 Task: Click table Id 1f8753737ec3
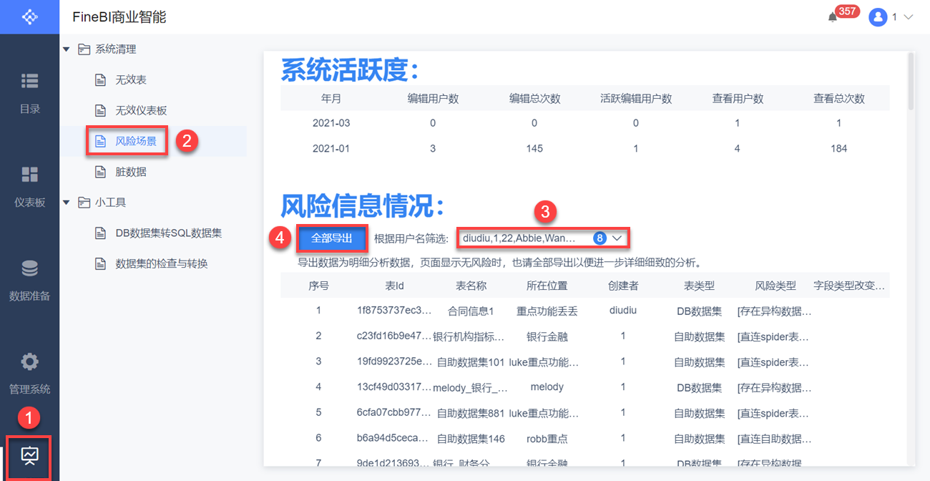(395, 311)
